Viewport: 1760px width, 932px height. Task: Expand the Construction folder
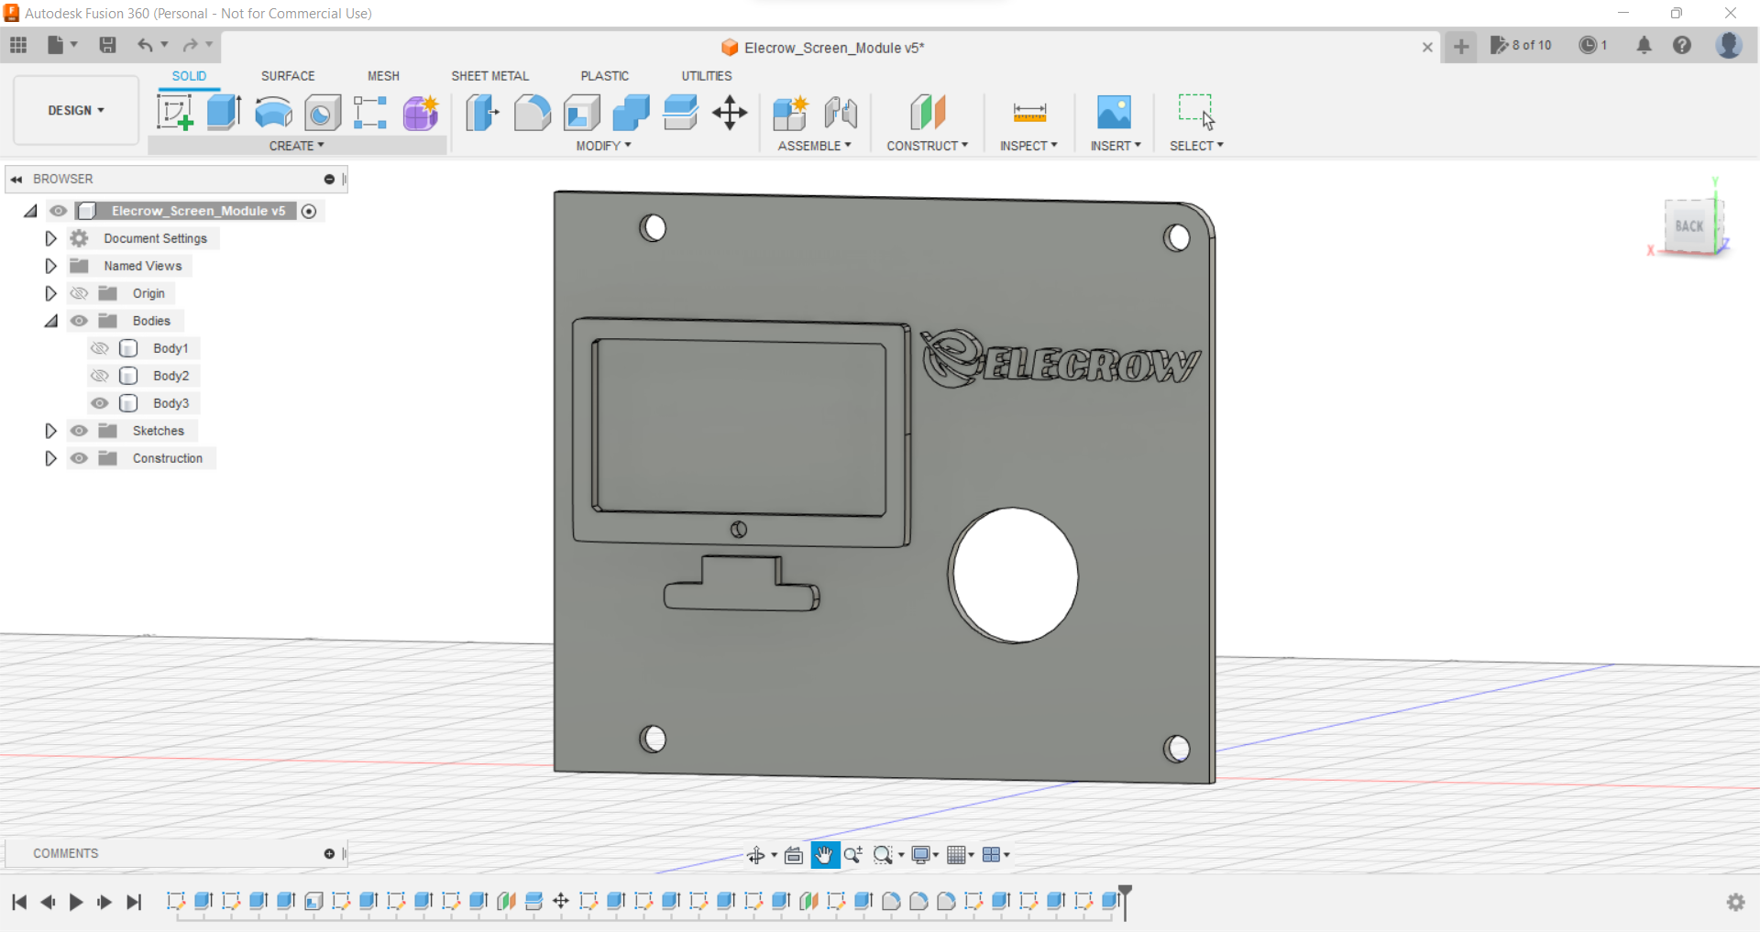click(x=50, y=458)
